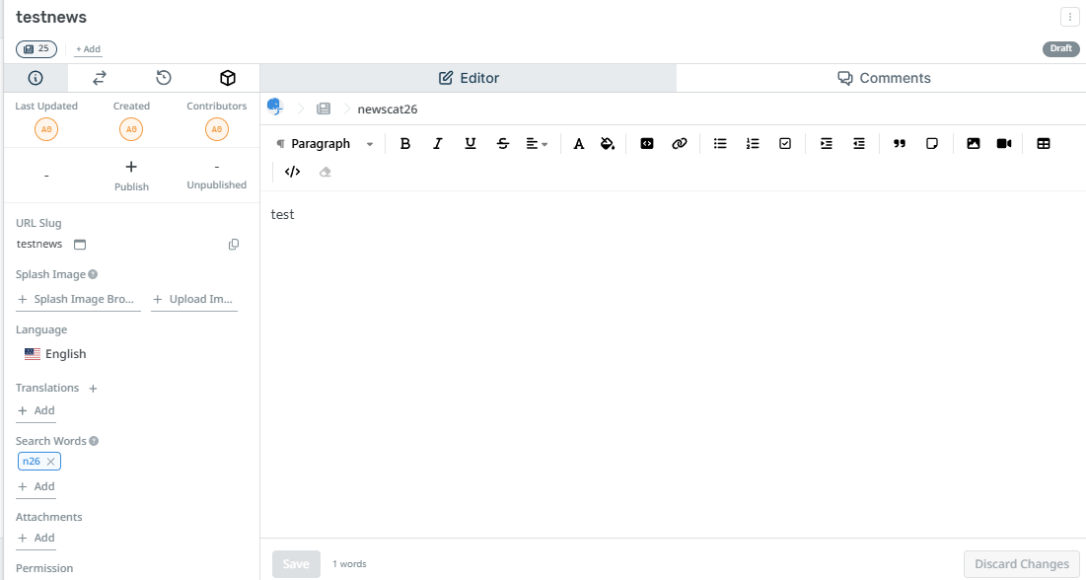
Task: Click the Discard Changes button
Action: pyautogui.click(x=1021, y=564)
